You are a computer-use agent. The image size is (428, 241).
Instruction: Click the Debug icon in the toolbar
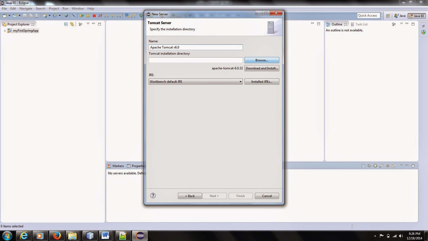[x=141, y=16]
